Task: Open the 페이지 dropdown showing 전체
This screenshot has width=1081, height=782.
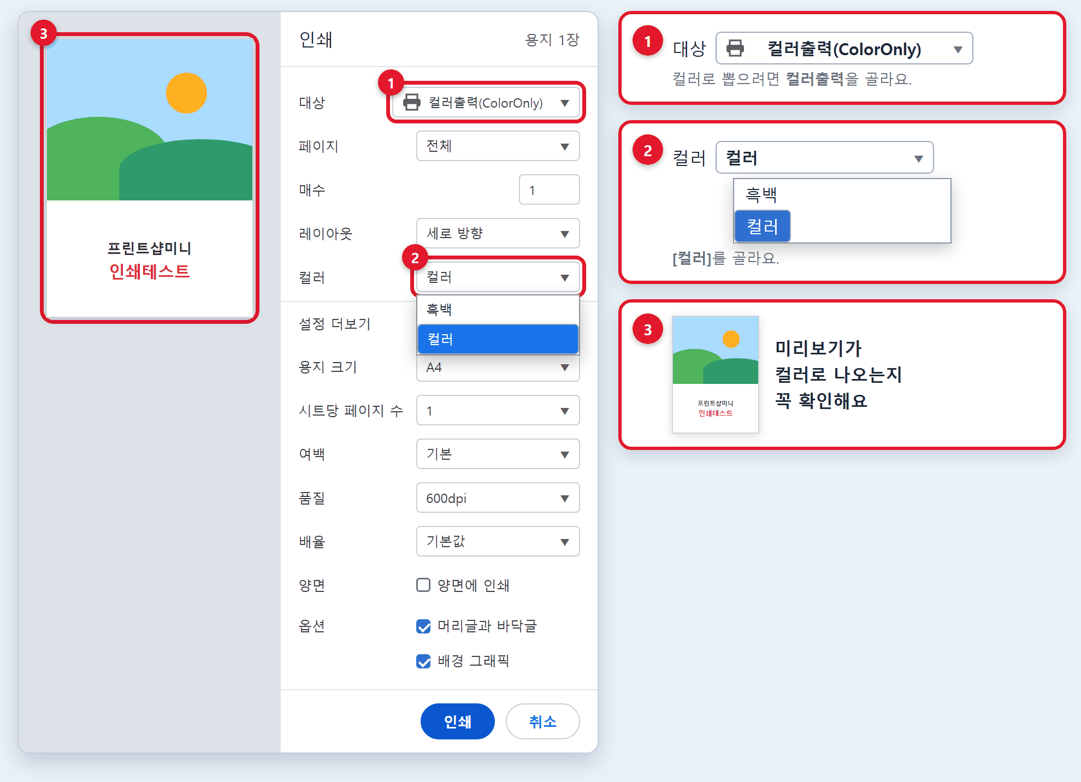Action: (x=498, y=146)
